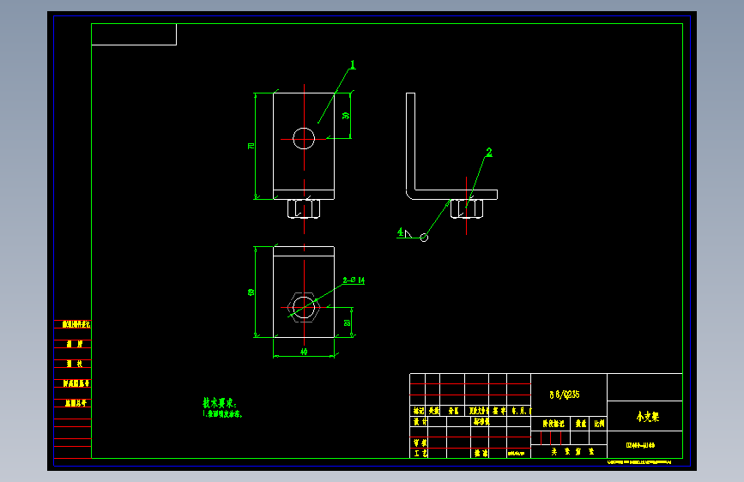
Task: Click the bolt head under the L-bracket side view
Action: [467, 208]
